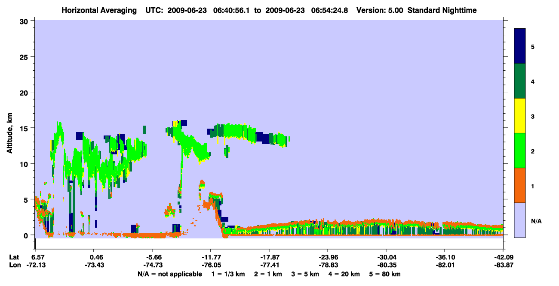
Task: Click latitude value 0.46
Action: click(x=96, y=257)
